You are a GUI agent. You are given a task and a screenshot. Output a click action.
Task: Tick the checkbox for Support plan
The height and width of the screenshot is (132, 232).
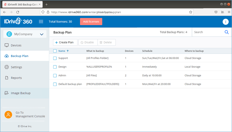pos(55,58)
